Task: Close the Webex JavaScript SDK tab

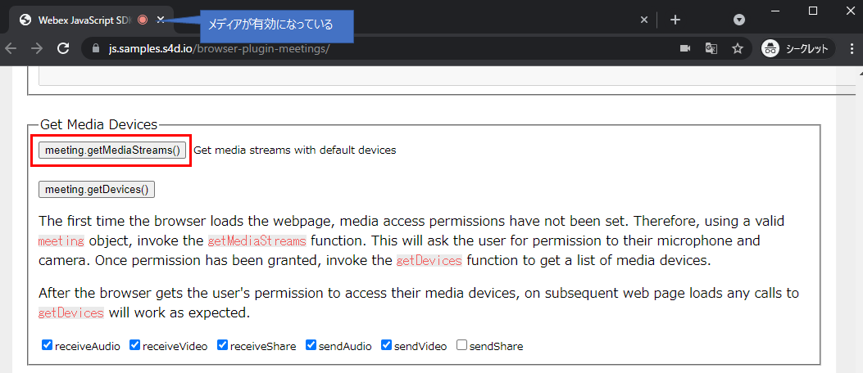Action: click(x=161, y=20)
